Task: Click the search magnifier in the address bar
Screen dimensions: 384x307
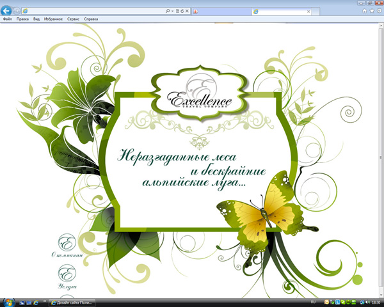Action: pyautogui.click(x=168, y=11)
